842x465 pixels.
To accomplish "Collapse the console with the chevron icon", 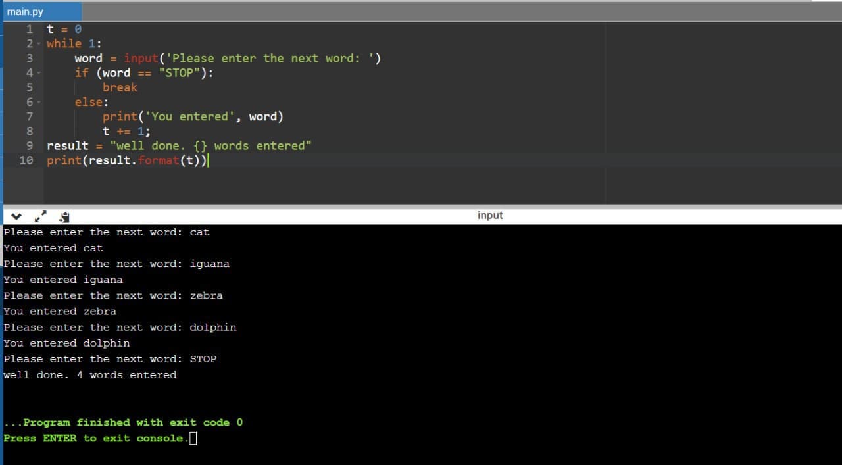I will [16, 216].
